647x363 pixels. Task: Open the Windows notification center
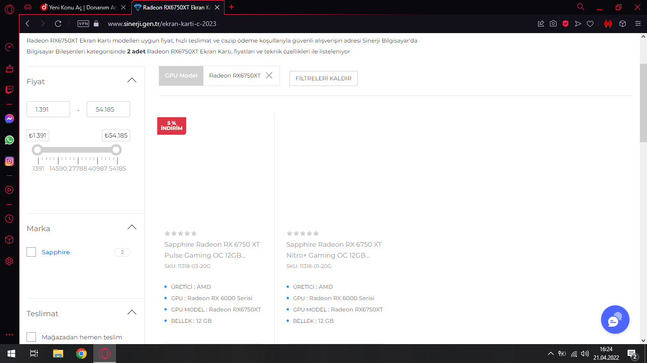[632, 354]
